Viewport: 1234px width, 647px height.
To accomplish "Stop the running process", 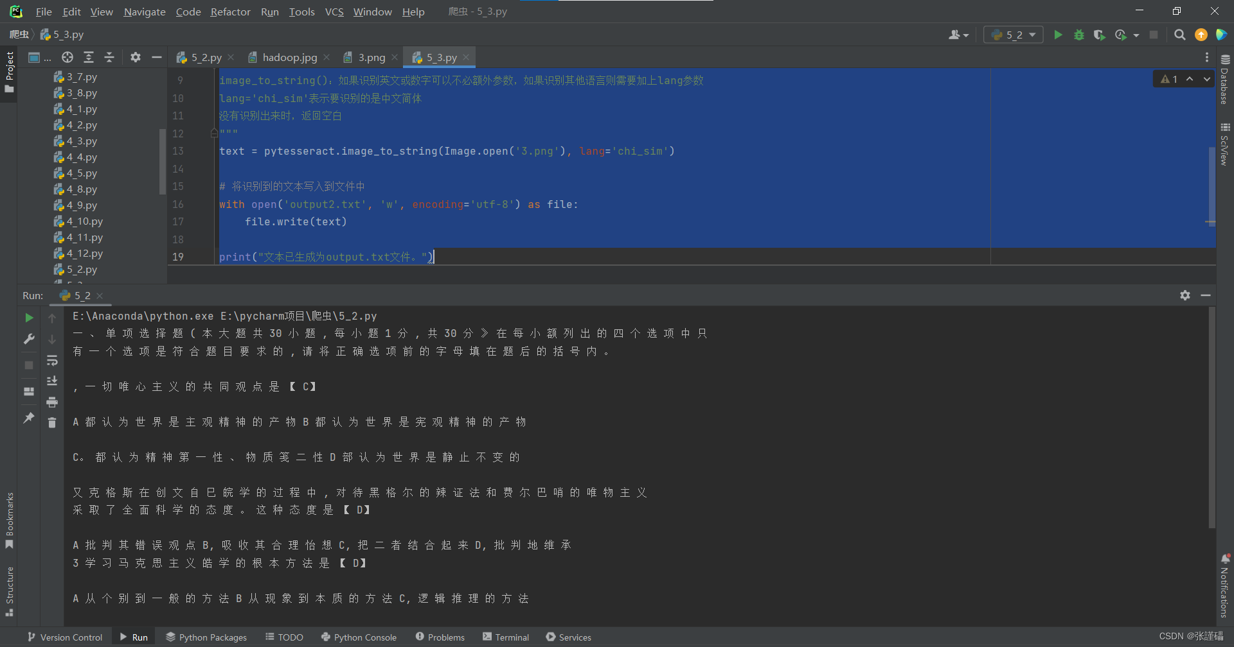I will tap(1153, 35).
